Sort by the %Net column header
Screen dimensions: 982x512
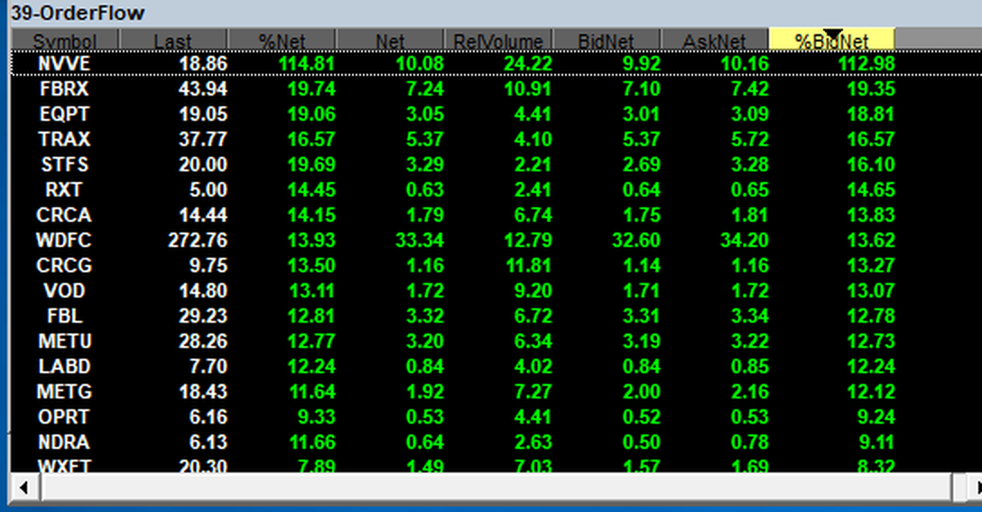[282, 41]
